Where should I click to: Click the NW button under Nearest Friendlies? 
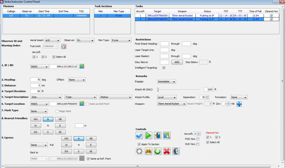coord(36,119)
